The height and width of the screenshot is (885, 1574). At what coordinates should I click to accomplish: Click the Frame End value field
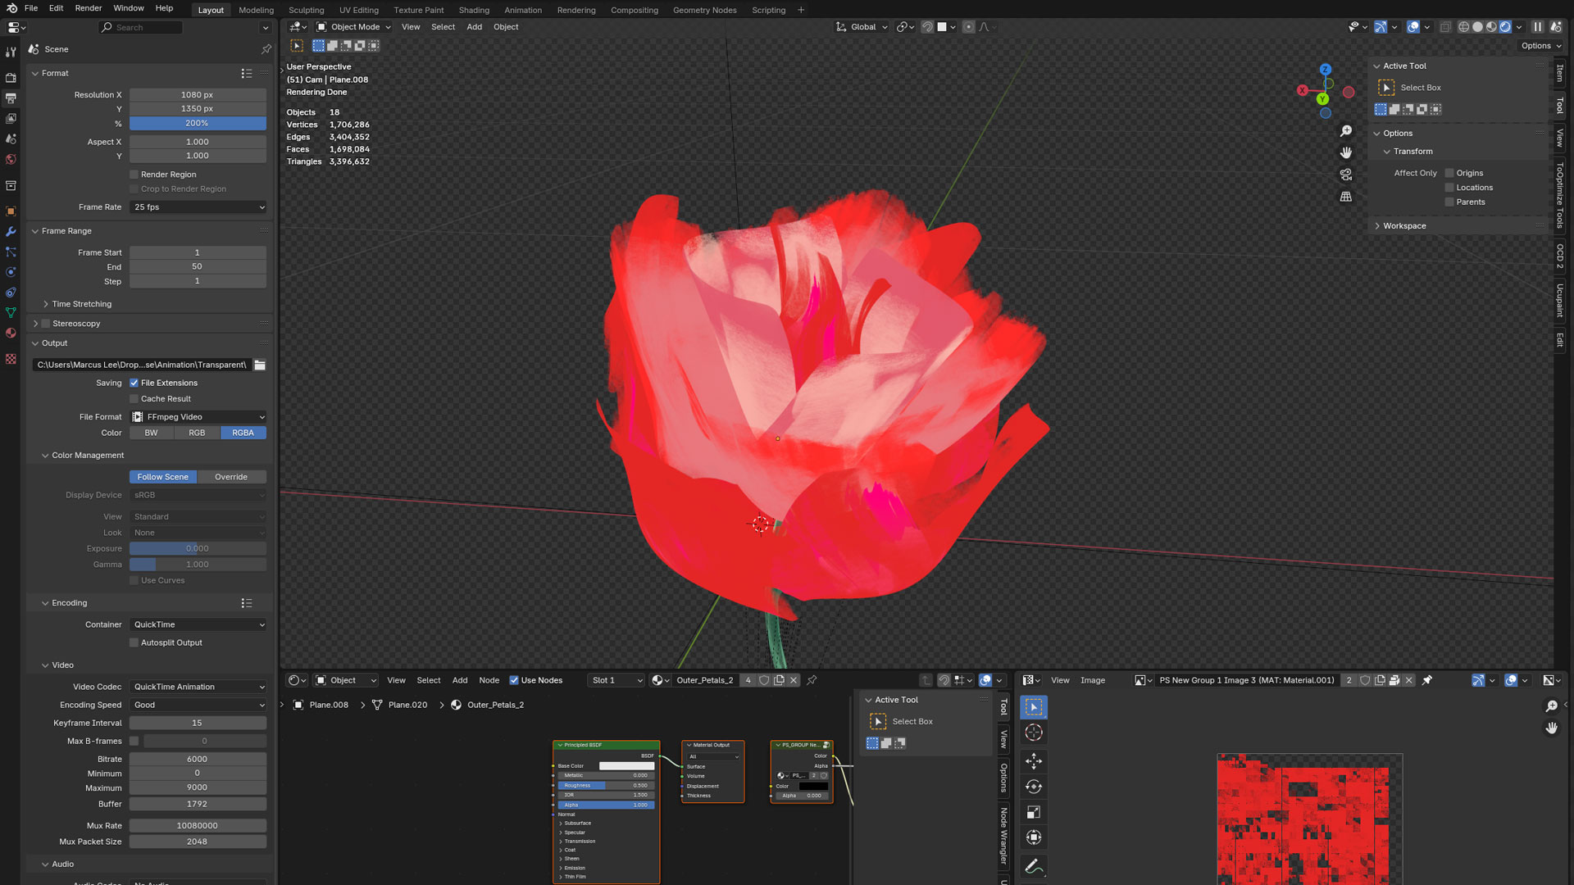pos(198,266)
